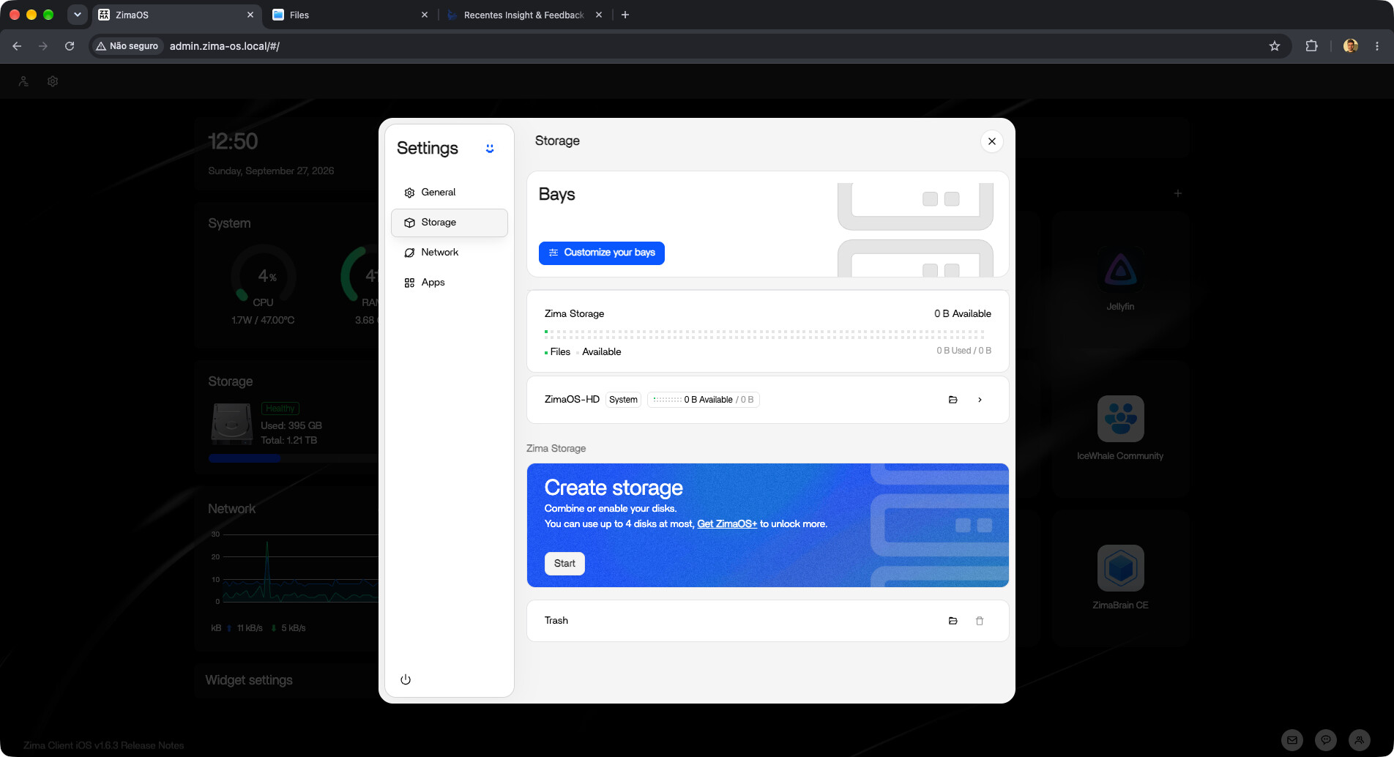Go back to the previous page
Viewport: 1394px width, 757px height.
click(17, 46)
